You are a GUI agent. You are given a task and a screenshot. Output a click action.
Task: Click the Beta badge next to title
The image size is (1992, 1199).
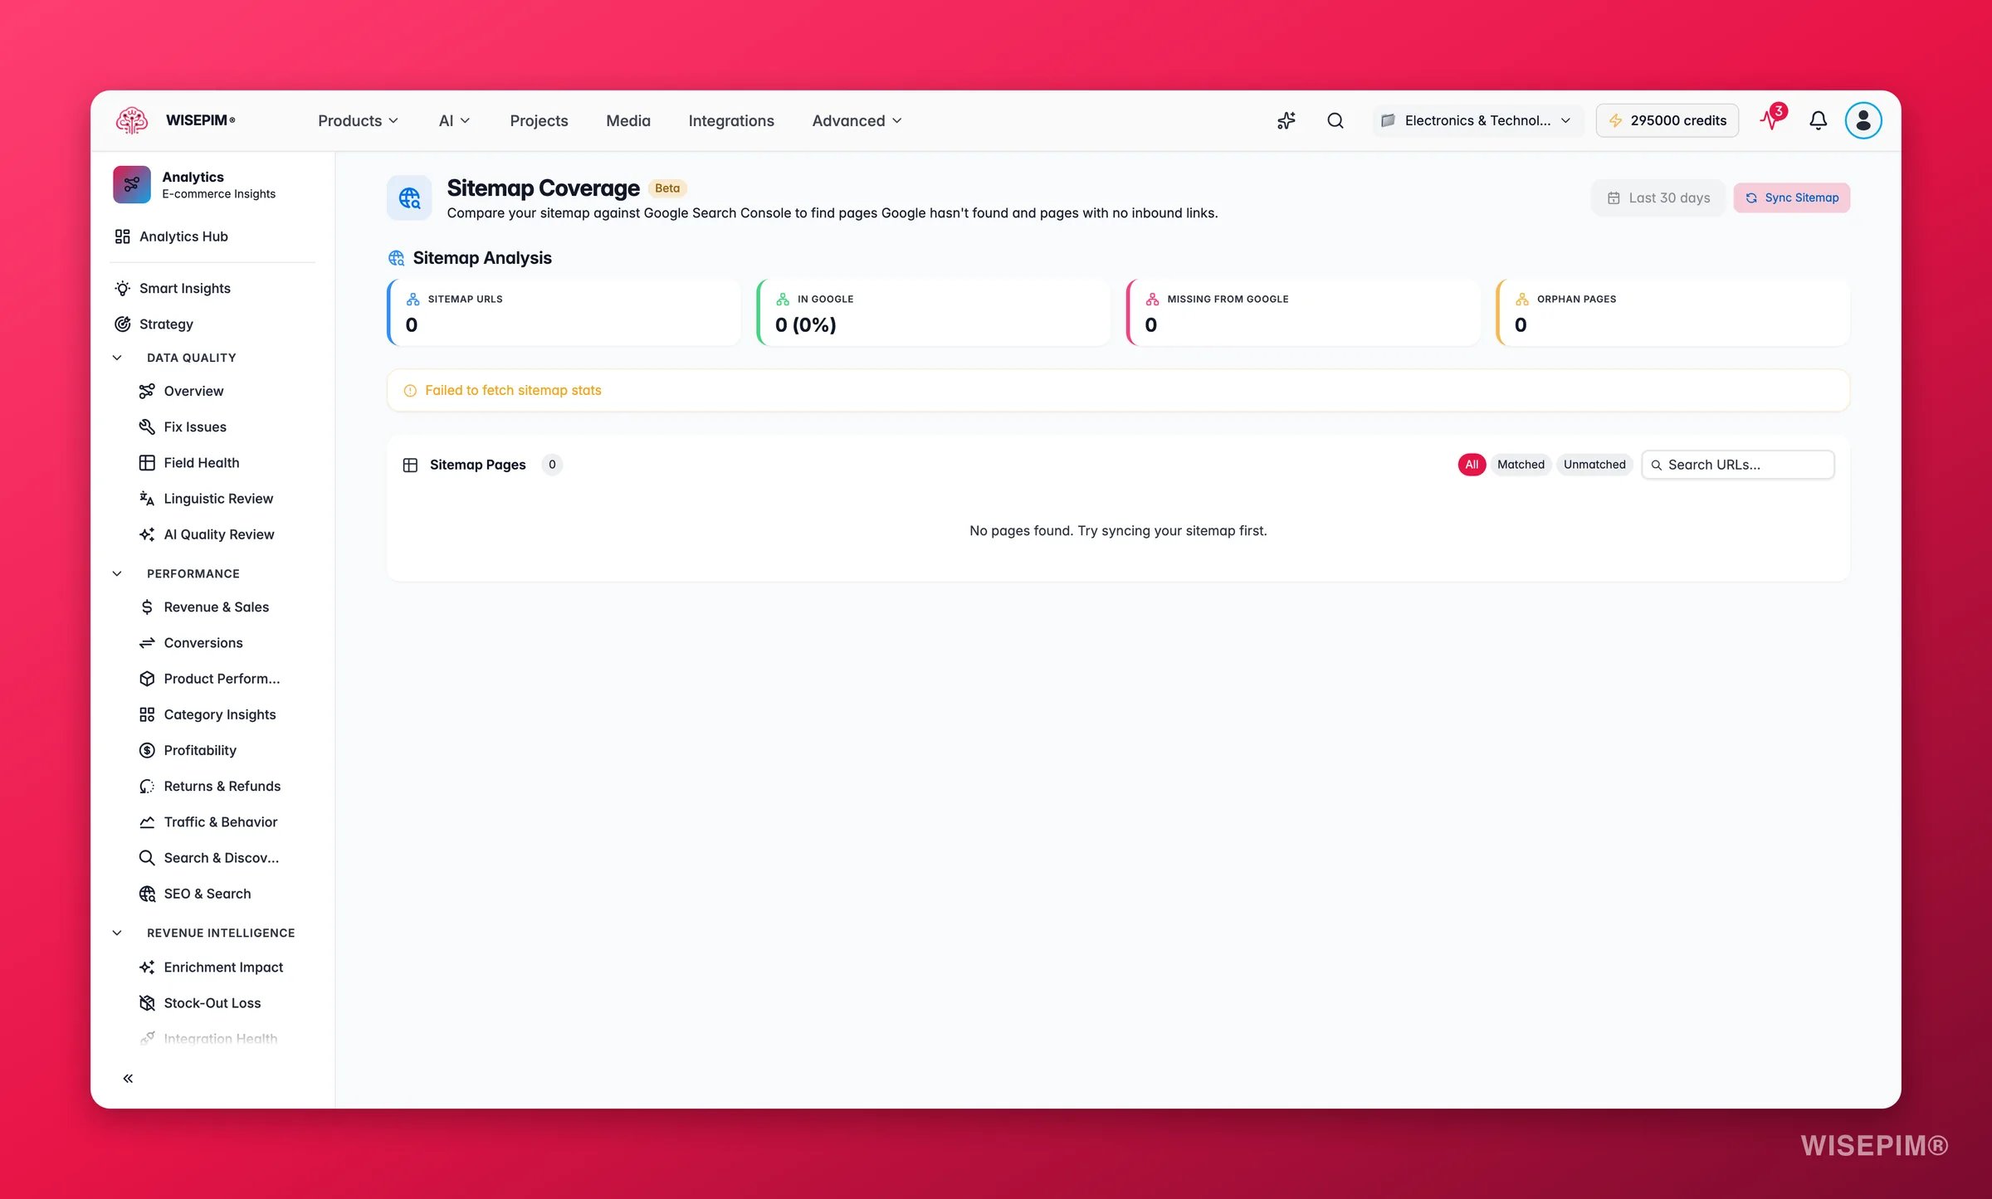point(667,188)
